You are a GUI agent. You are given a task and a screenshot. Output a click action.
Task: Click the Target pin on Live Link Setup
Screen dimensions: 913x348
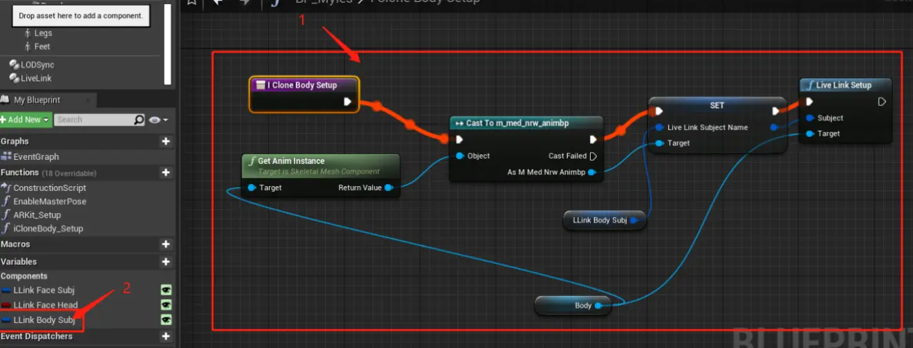[x=809, y=134]
